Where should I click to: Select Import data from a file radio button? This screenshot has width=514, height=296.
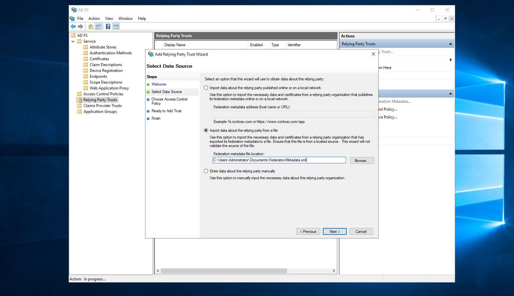click(206, 130)
